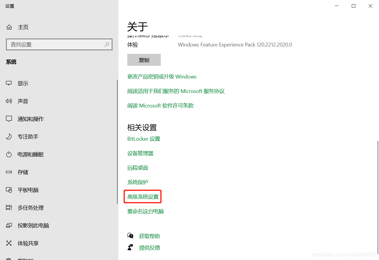379x260 pixels.
Task: Click the Power and Sleep icon
Action: [9, 154]
